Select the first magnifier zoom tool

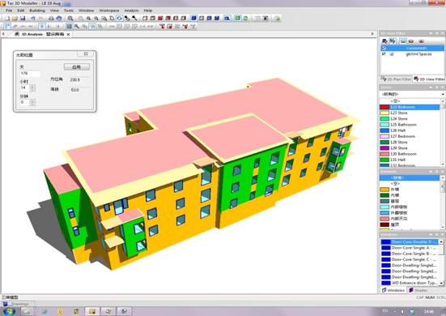70,18
